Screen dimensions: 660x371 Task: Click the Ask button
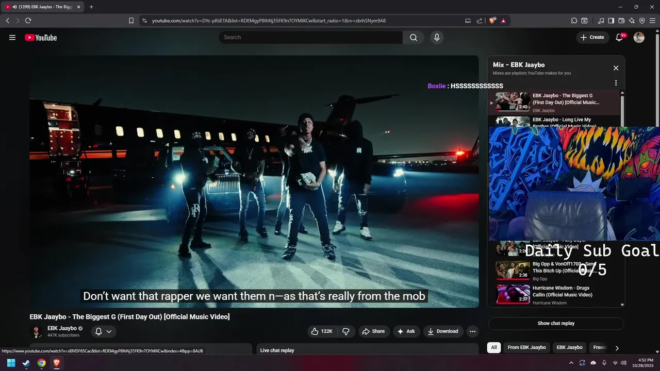click(406, 331)
